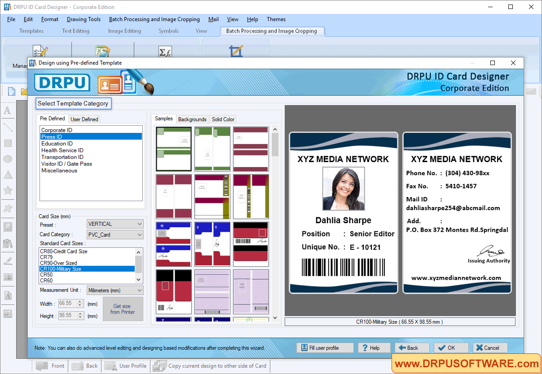Click the Fill user profile button
Viewport: 542px width, 374px height.
point(325,348)
